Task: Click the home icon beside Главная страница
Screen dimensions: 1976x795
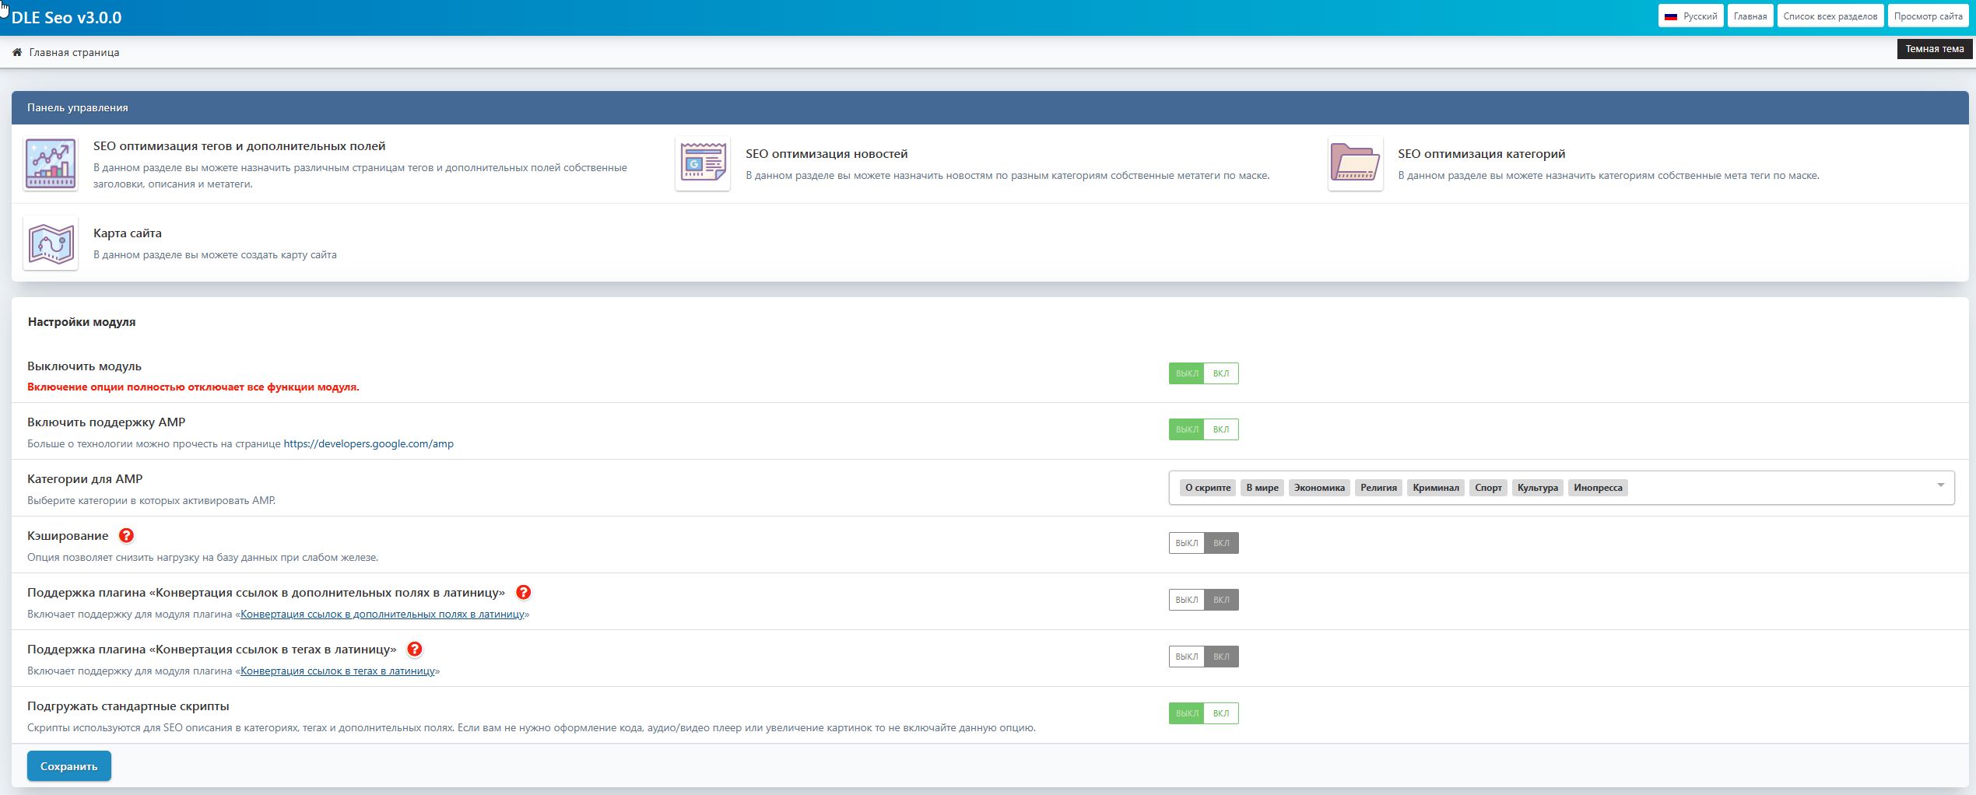Action: pyautogui.click(x=17, y=52)
